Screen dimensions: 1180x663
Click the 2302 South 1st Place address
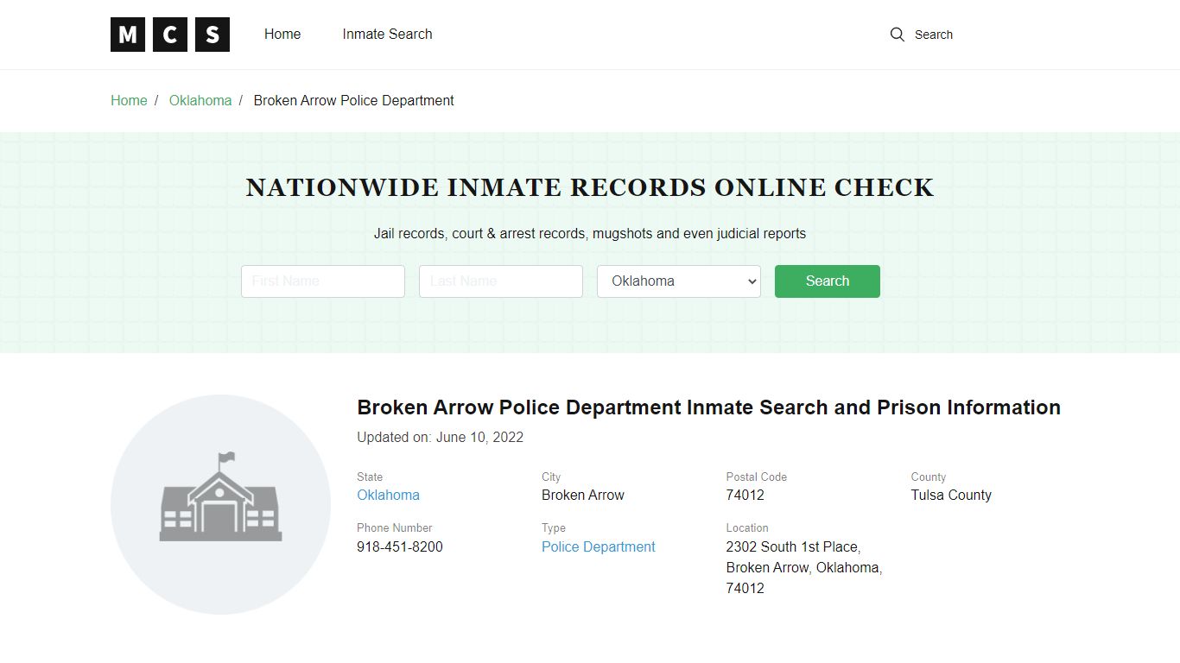click(x=804, y=567)
